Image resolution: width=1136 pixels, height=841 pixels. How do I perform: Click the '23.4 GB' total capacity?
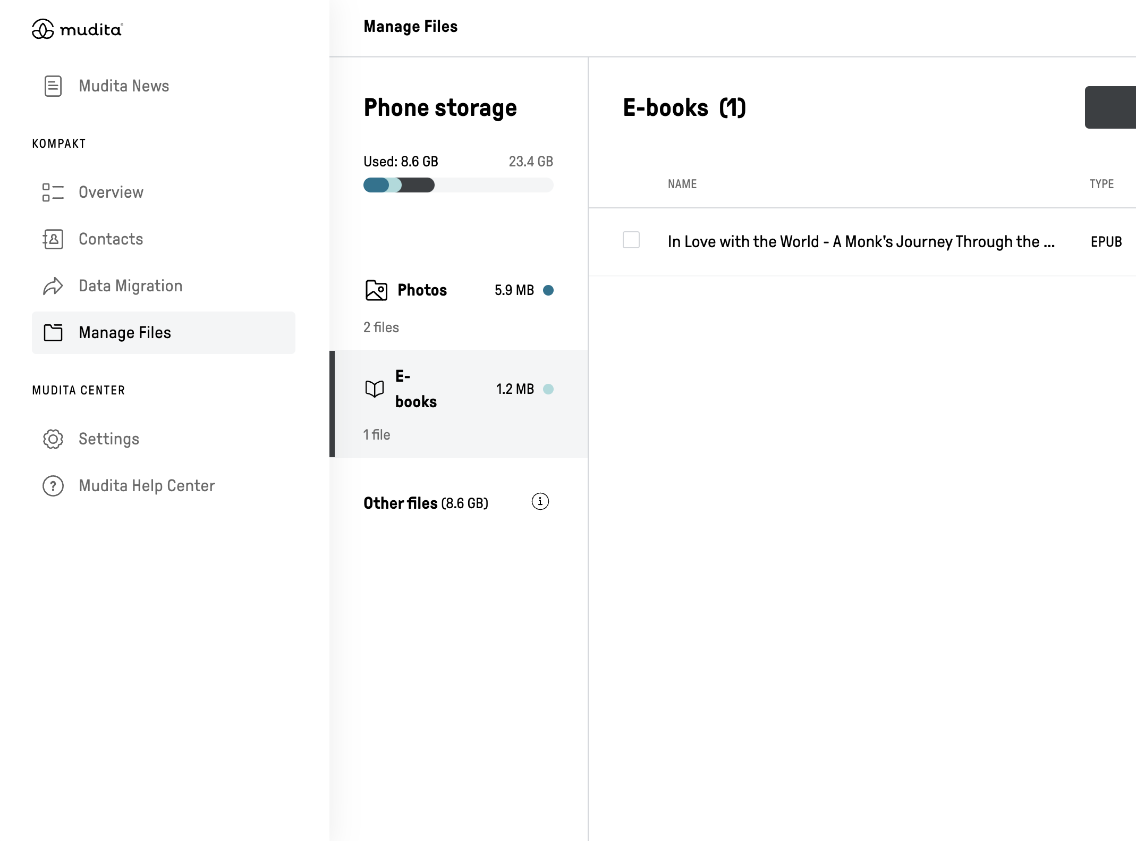coord(531,162)
